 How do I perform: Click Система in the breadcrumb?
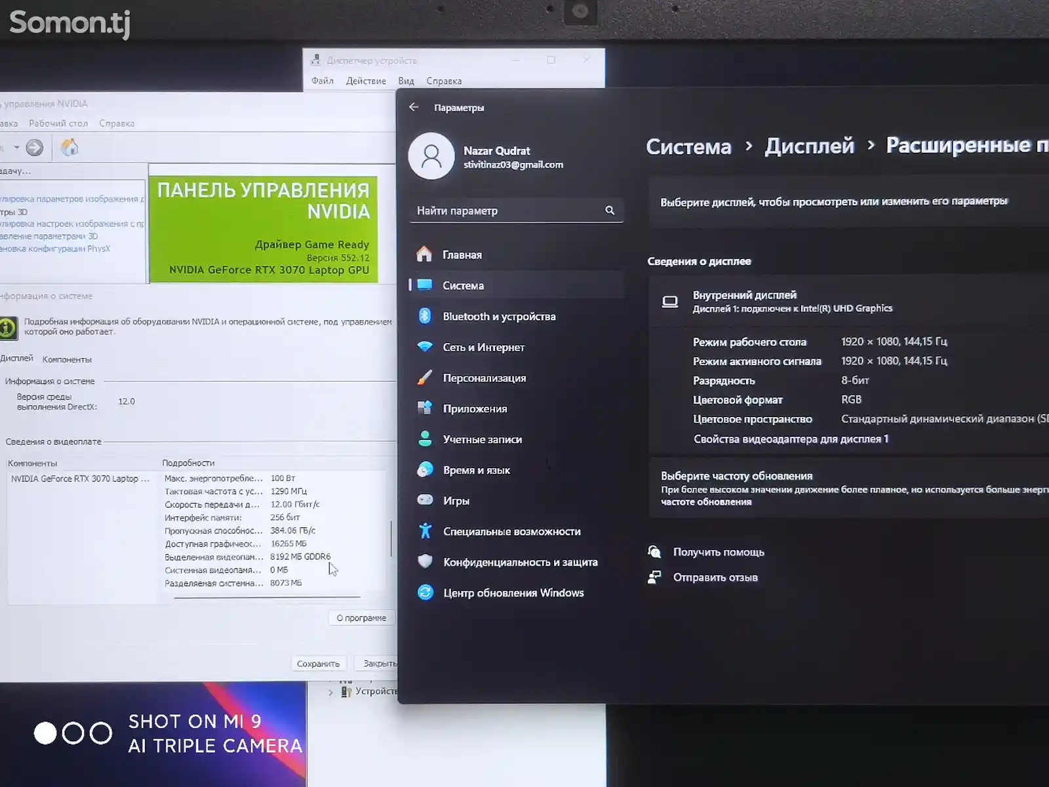pos(688,146)
